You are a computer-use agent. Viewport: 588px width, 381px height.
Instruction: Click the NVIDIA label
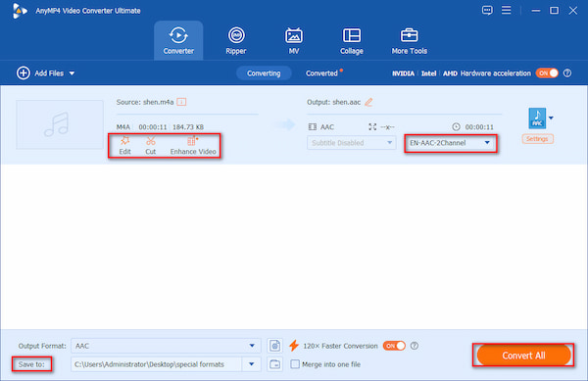coord(403,73)
